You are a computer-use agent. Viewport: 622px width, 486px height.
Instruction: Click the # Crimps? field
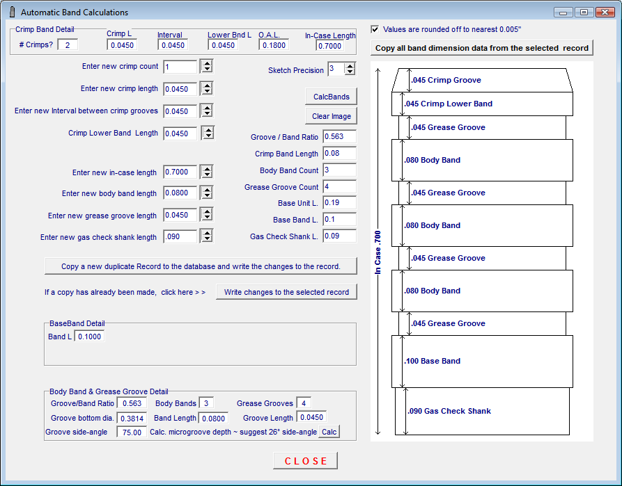tap(68, 44)
